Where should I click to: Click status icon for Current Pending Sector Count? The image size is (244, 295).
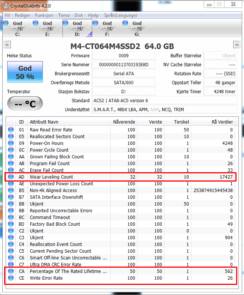(11, 251)
